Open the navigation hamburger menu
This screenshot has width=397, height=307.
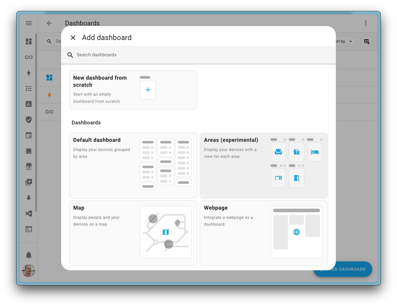click(x=28, y=23)
